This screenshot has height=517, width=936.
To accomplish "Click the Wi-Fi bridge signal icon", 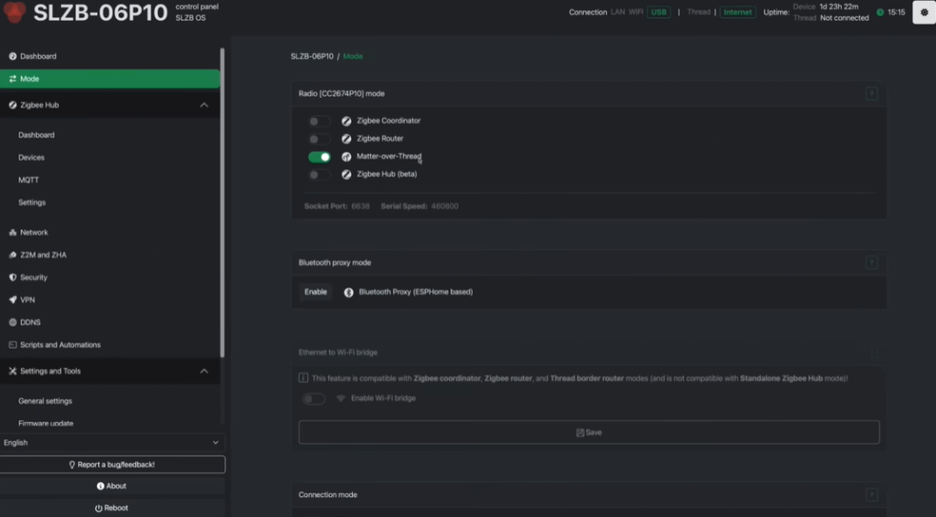I will pyautogui.click(x=341, y=398).
